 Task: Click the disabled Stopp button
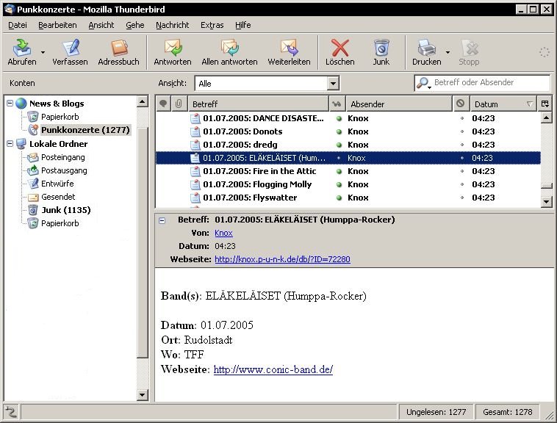click(x=469, y=53)
